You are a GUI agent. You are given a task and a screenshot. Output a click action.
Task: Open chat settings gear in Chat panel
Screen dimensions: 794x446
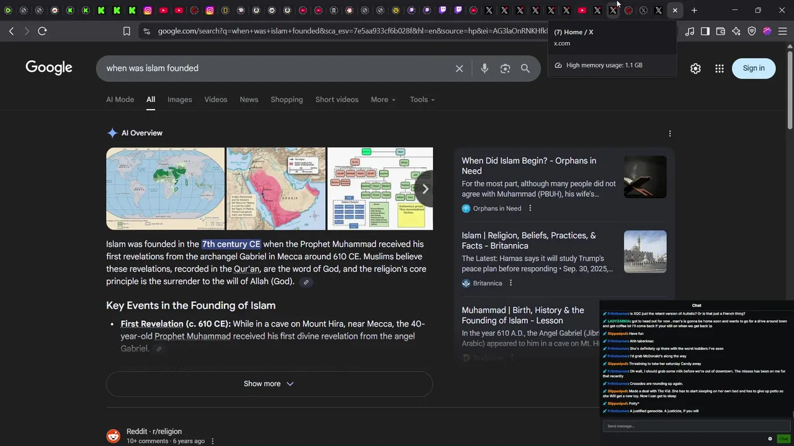pyautogui.click(x=770, y=439)
